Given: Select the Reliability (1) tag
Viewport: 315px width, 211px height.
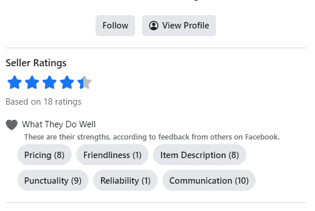Looking at the screenshot, I should click(x=125, y=180).
